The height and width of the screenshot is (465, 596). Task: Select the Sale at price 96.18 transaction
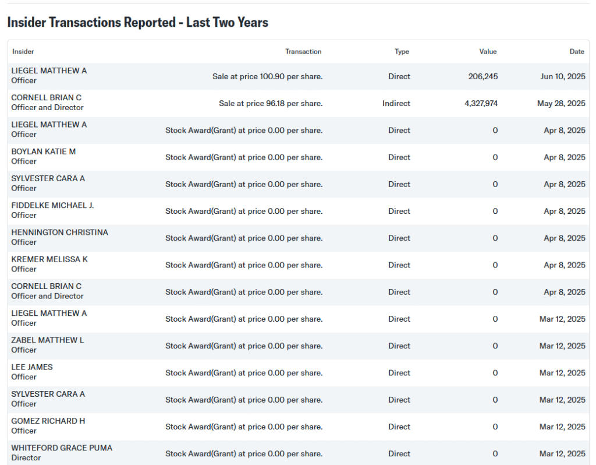point(271,103)
